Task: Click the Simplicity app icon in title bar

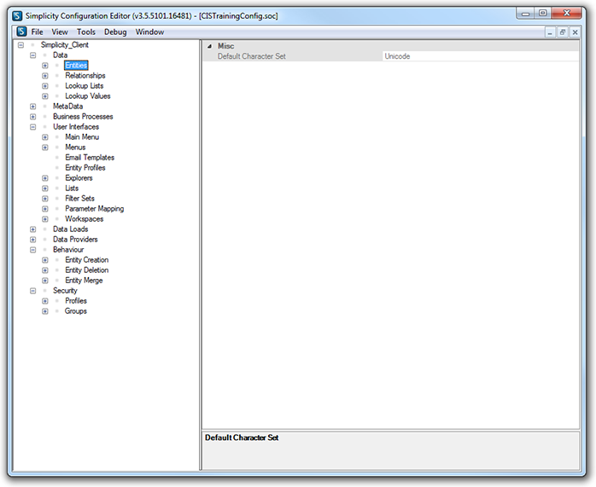Action: pyautogui.click(x=17, y=16)
